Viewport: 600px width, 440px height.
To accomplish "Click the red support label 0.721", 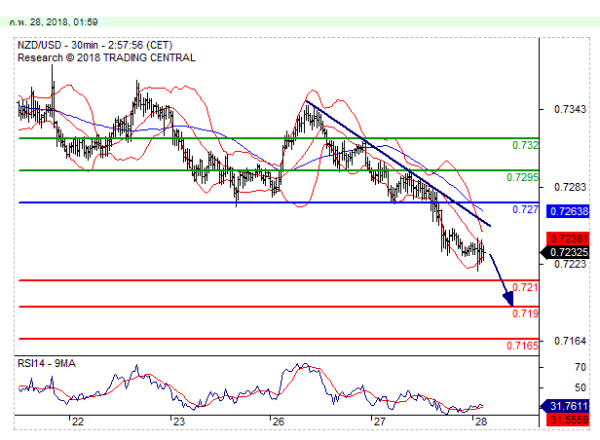I will pos(525,287).
